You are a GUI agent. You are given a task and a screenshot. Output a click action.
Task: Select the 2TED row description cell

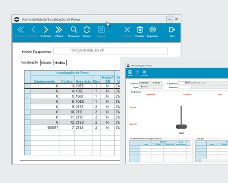pyautogui.click(x=84, y=122)
